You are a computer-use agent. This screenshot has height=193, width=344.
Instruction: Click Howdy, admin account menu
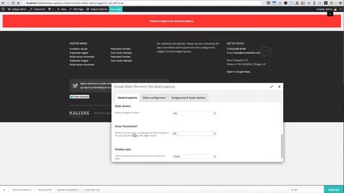[x=326, y=9]
